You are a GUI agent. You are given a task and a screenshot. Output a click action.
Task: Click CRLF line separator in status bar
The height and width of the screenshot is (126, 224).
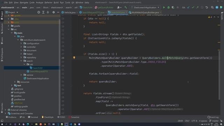[x=187, y=121]
